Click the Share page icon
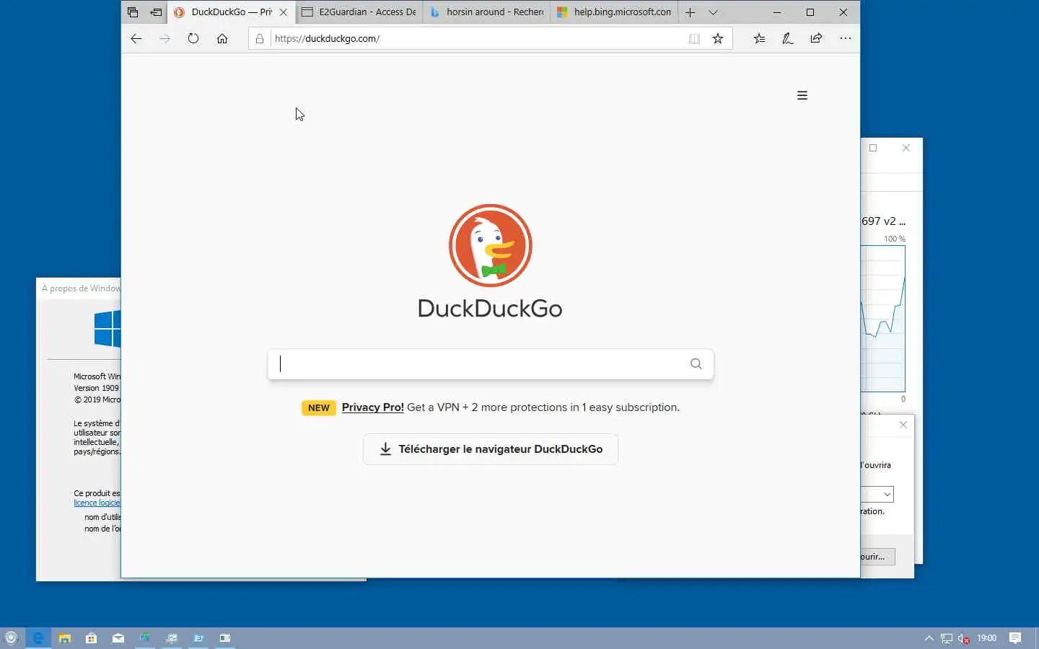1039x649 pixels. [x=816, y=39]
